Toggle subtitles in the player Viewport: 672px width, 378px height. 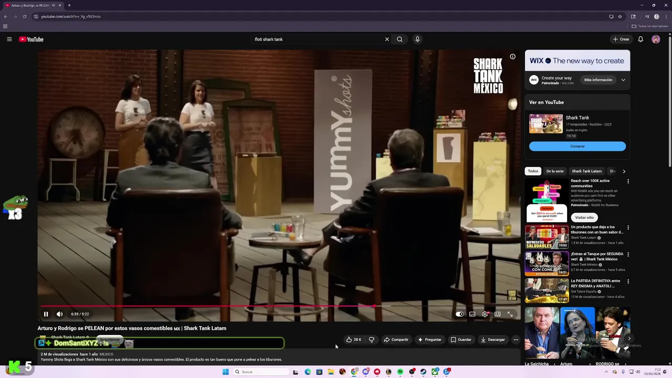(x=472, y=314)
